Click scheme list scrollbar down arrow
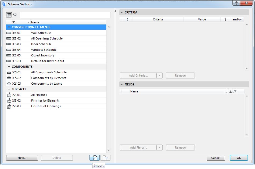Screen dimensions: 255x169 pyautogui.click(x=109, y=151)
